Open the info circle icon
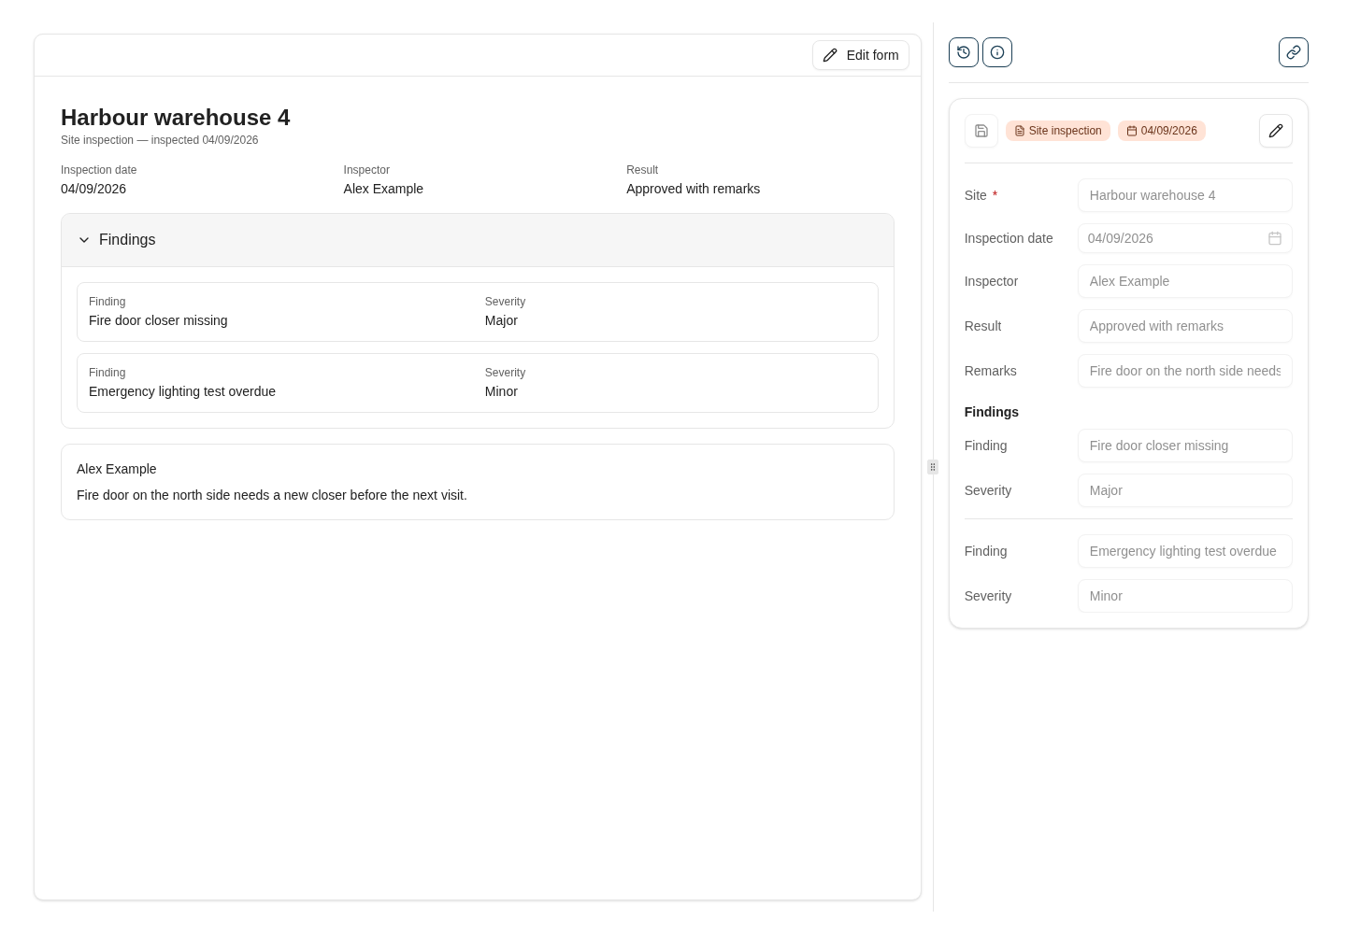1346x934 pixels. pyautogui.click(x=996, y=52)
